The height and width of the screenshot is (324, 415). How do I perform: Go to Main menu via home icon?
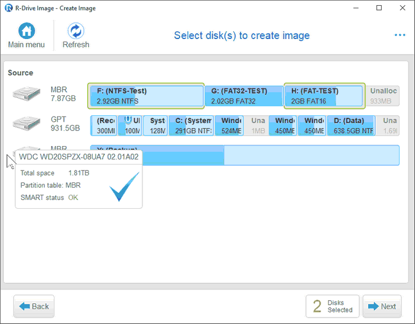(x=26, y=31)
